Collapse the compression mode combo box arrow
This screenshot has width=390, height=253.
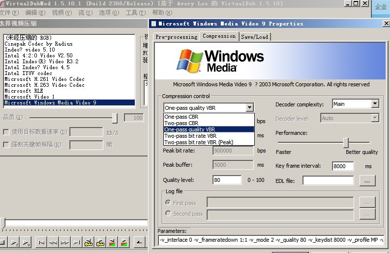click(x=249, y=108)
